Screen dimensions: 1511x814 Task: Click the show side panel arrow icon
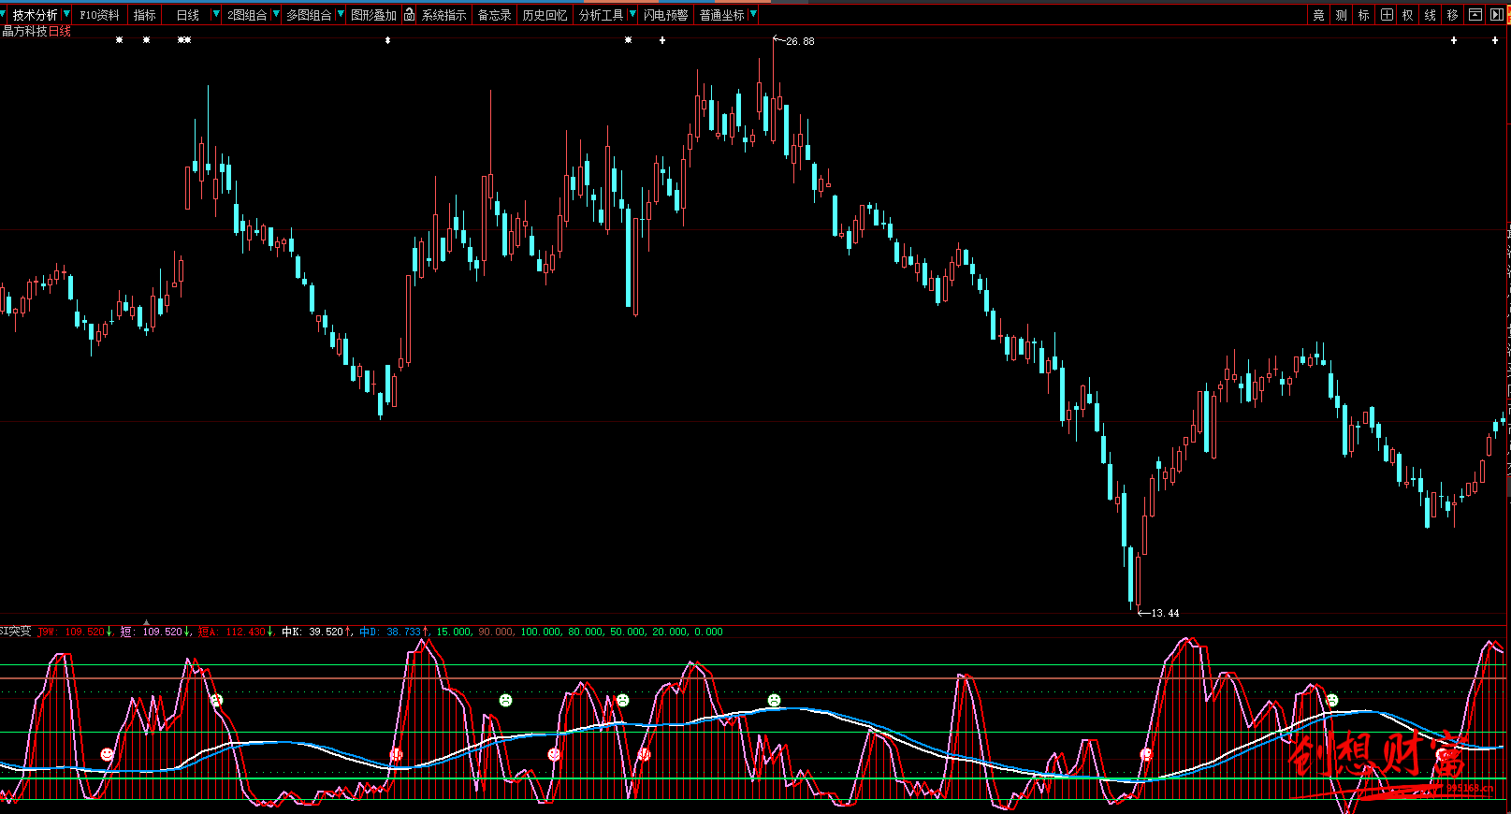coord(1497,15)
